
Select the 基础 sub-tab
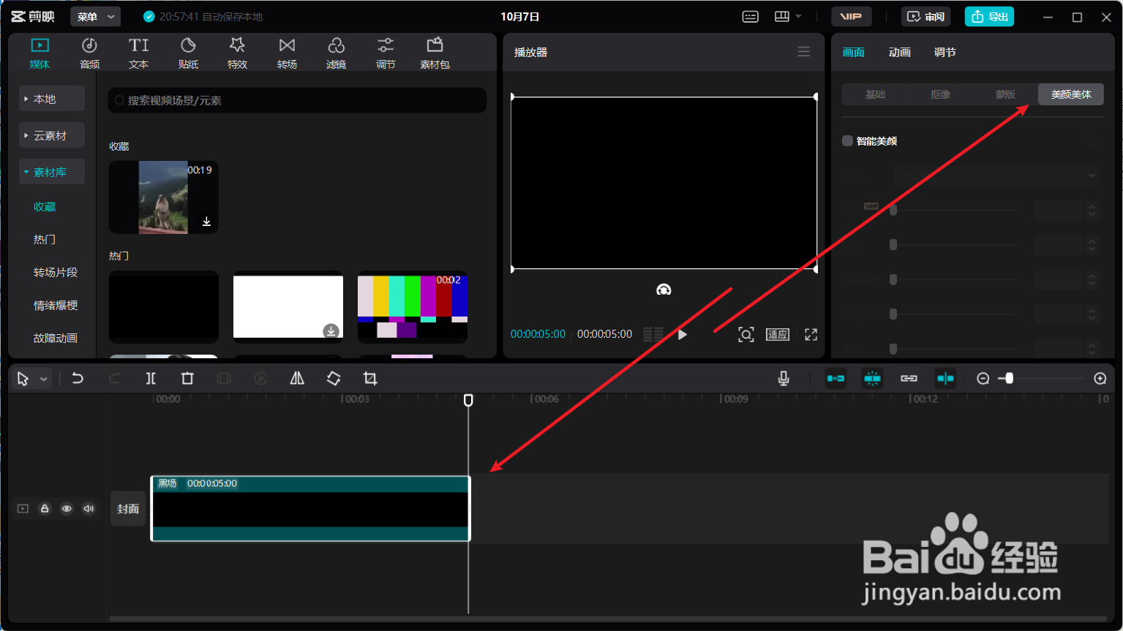coord(875,94)
